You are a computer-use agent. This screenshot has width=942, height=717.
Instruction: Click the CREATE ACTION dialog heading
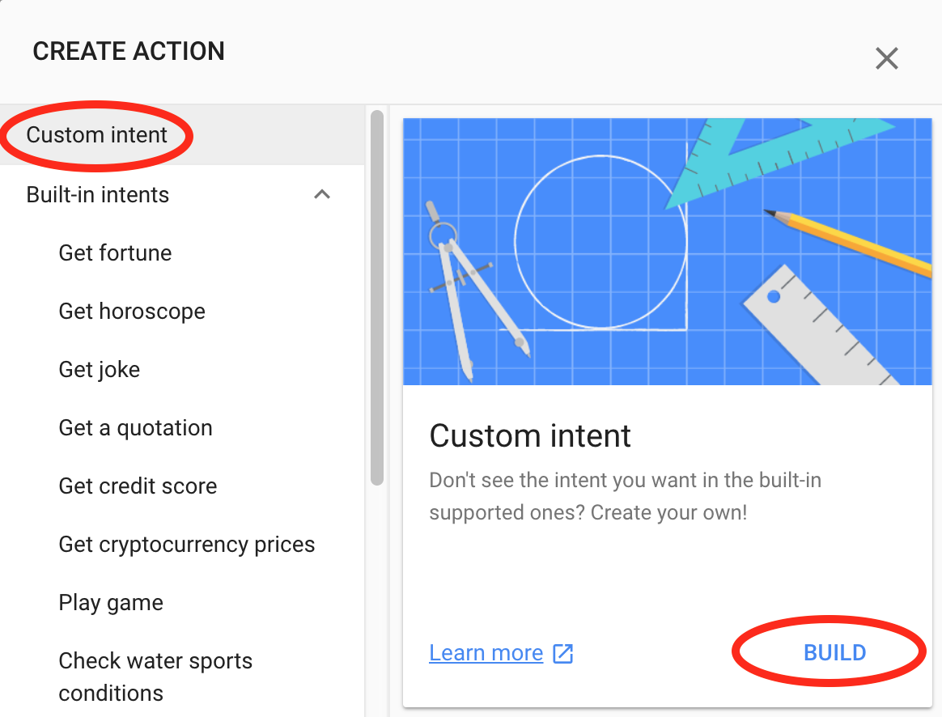pyautogui.click(x=129, y=51)
